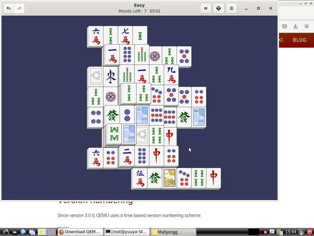314x236 pixels.
Task: Select the seven circles tile in the bottom row
Action: [x=184, y=178]
